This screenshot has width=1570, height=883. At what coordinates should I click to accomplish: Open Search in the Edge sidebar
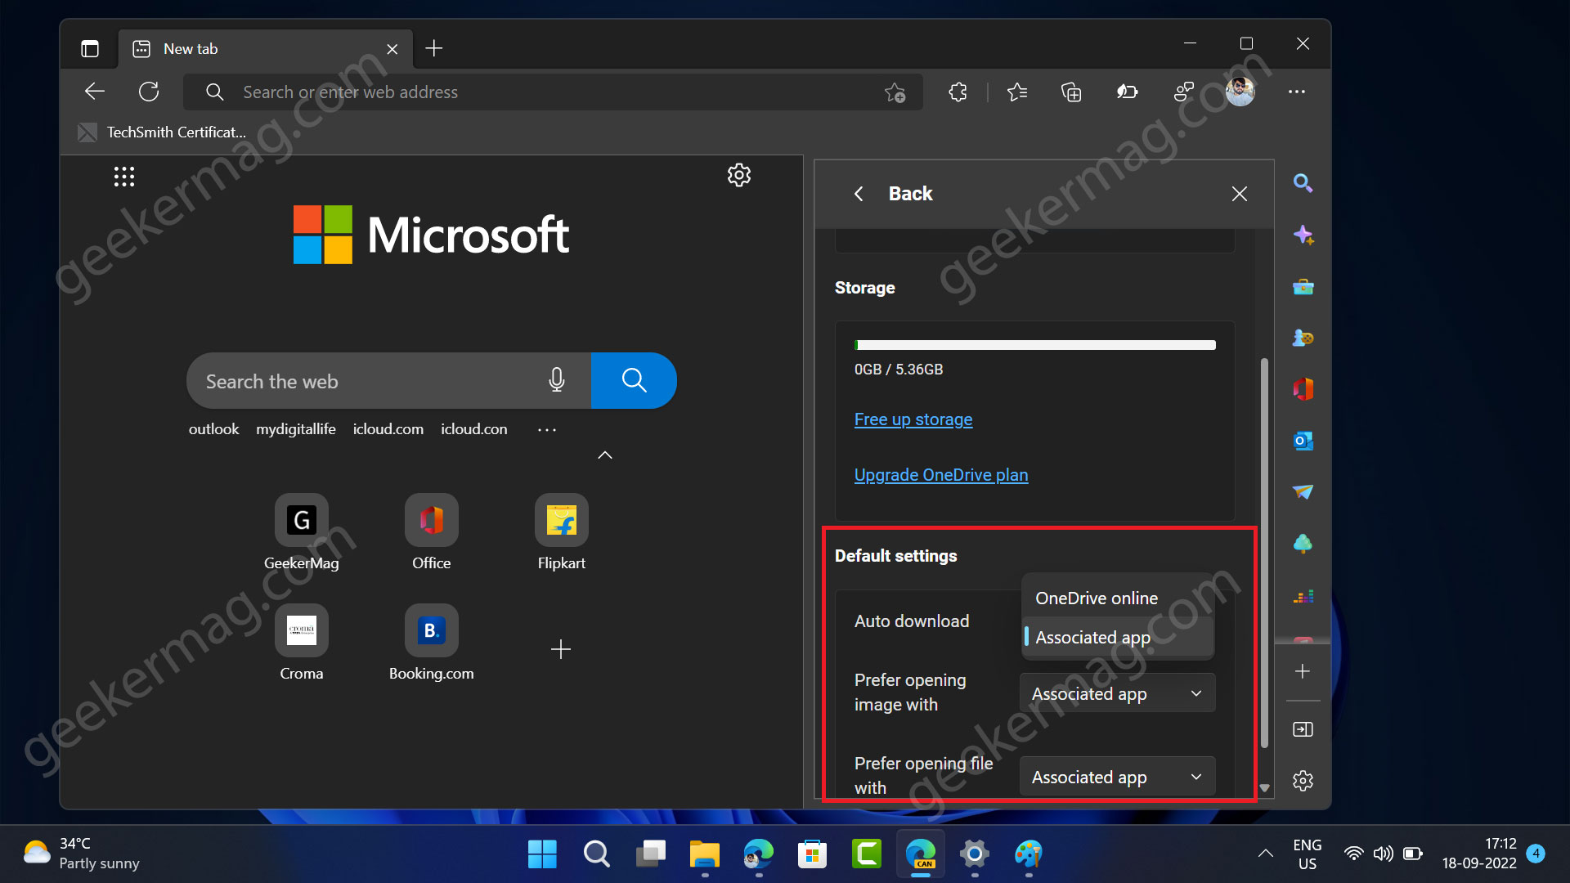pyautogui.click(x=1303, y=183)
